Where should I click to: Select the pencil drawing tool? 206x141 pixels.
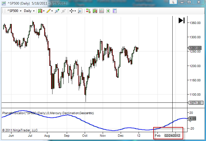click(x=49, y=11)
